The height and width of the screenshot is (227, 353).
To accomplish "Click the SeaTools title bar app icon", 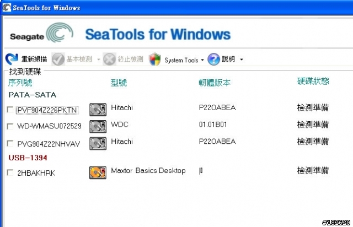I will (x=7, y=7).
